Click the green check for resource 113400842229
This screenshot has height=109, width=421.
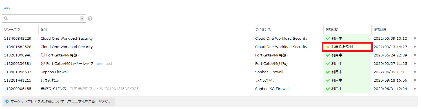(328, 39)
